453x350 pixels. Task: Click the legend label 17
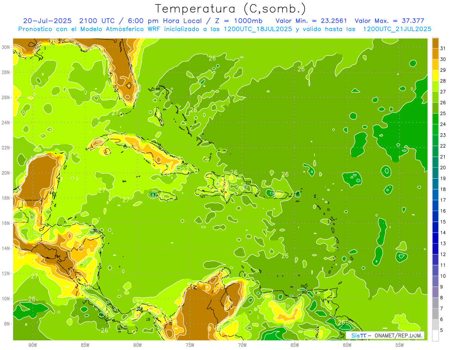tap(443, 200)
